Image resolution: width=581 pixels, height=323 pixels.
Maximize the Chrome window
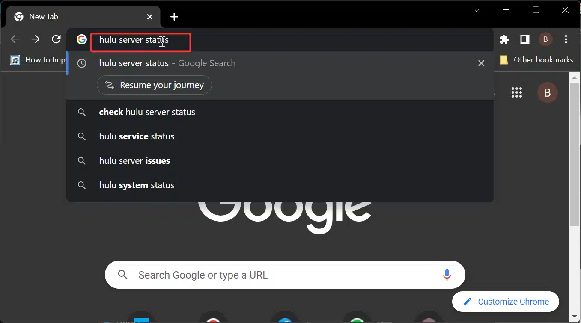(x=536, y=10)
